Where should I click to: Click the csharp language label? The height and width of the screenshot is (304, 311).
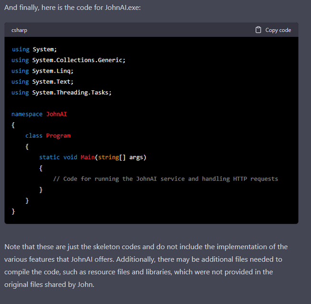[x=20, y=30]
